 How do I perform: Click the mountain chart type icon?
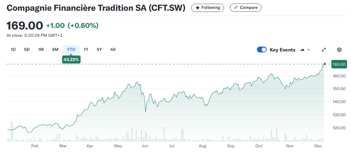pos(303,50)
